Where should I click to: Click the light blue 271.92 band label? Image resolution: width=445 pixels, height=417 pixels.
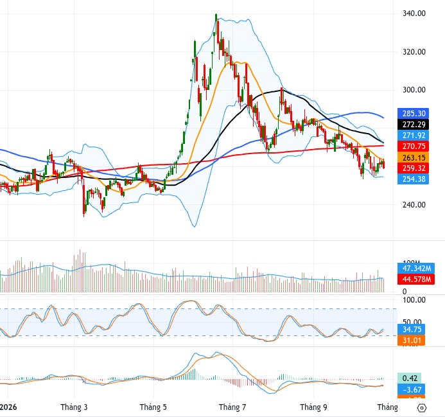point(414,136)
